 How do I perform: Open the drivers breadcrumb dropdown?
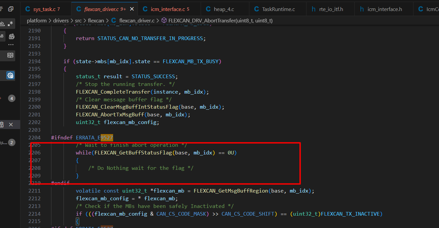(x=61, y=21)
